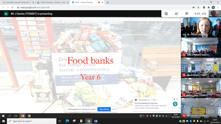The width and height of the screenshot is (221, 124).
Task: Hide the screen sharing bar
Action: point(114,109)
